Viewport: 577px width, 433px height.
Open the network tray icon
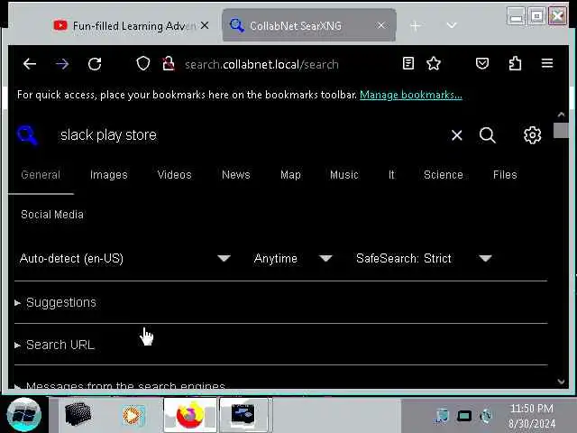442,416
